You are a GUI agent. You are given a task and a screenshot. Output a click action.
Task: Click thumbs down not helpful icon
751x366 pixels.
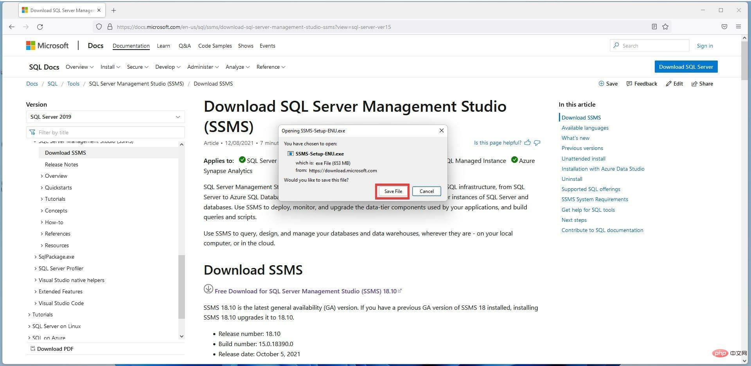[x=537, y=143]
